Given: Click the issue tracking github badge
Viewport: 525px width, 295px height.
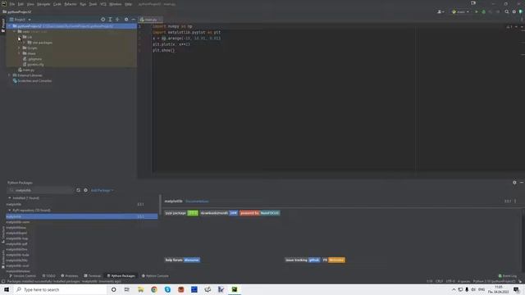Looking at the screenshot, I should click(x=303, y=260).
